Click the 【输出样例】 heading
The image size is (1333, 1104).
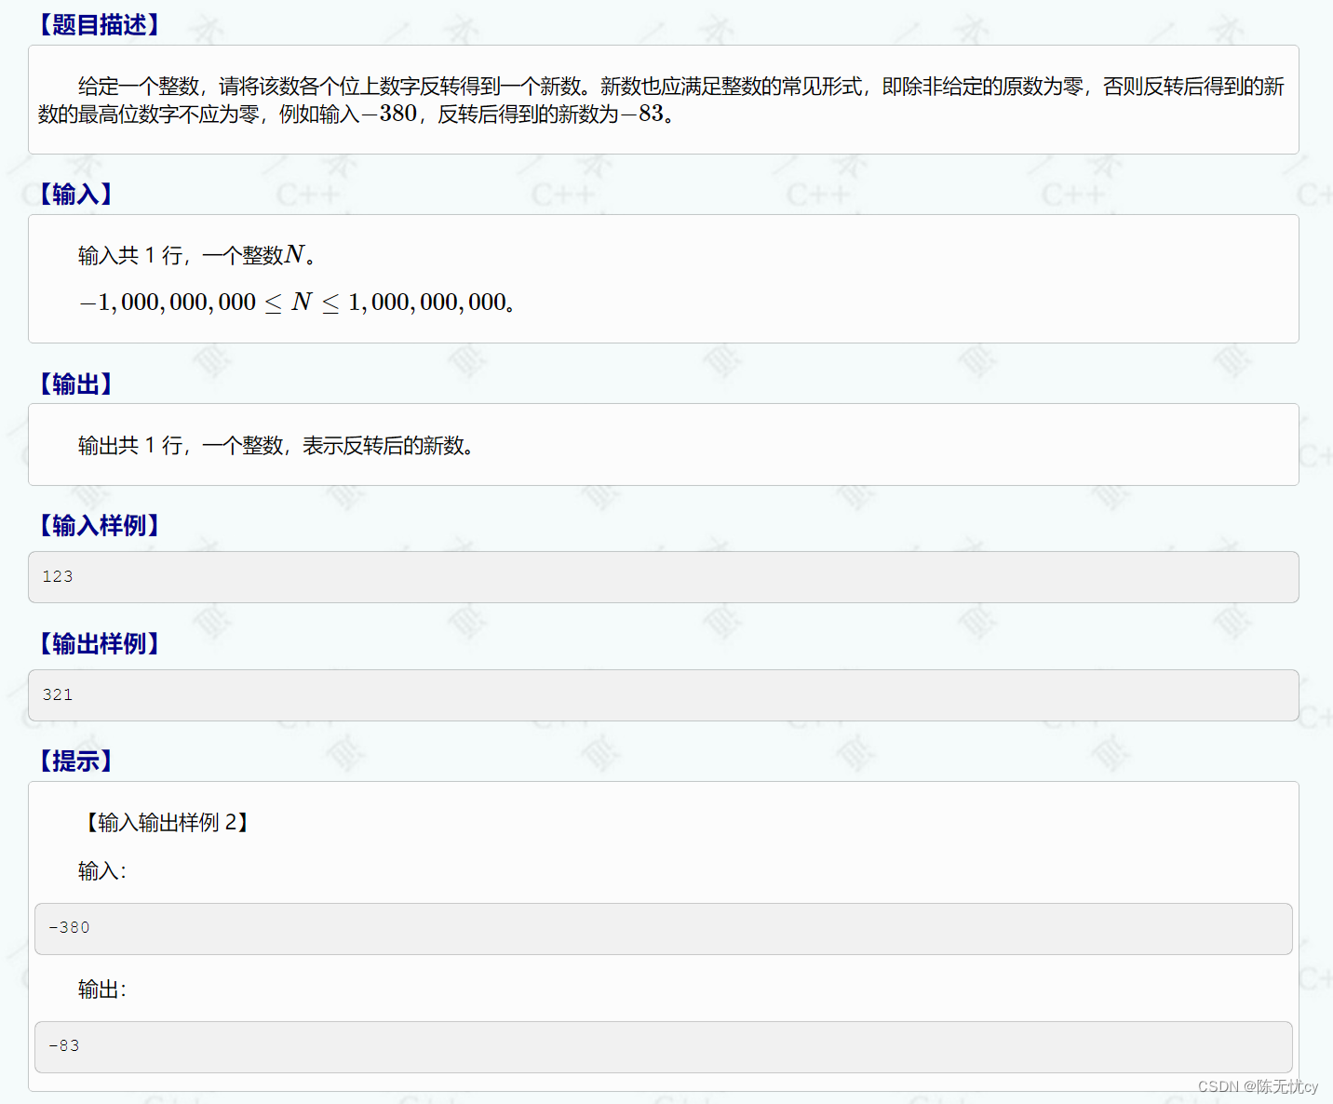pos(99,644)
